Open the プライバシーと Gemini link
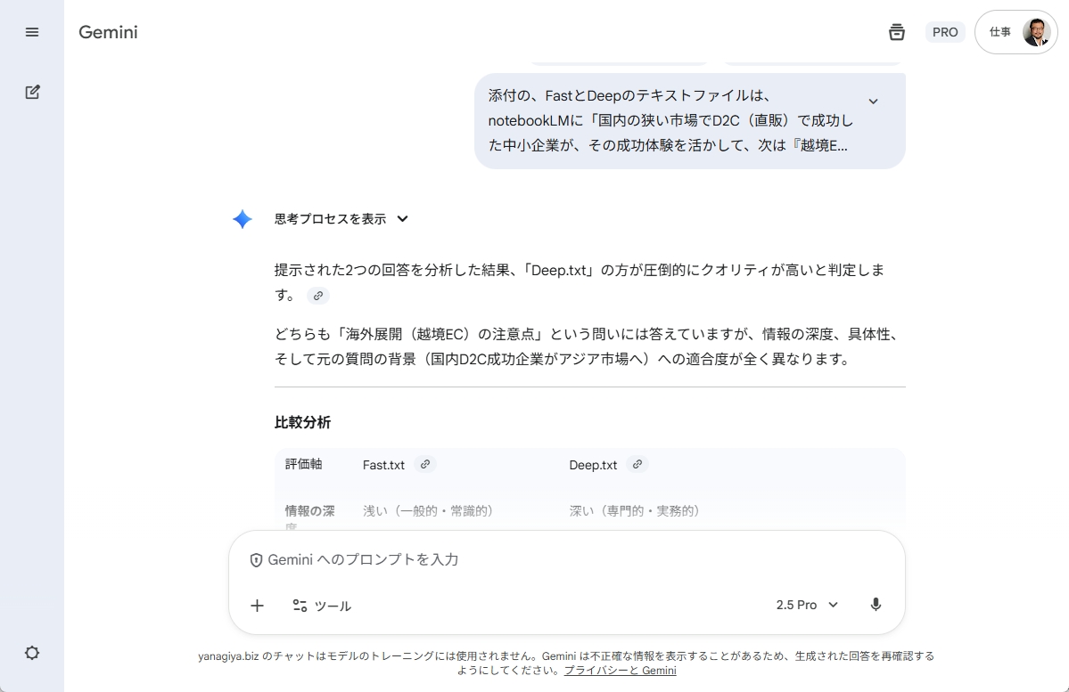Screen dimensions: 1069x692 coord(620,671)
